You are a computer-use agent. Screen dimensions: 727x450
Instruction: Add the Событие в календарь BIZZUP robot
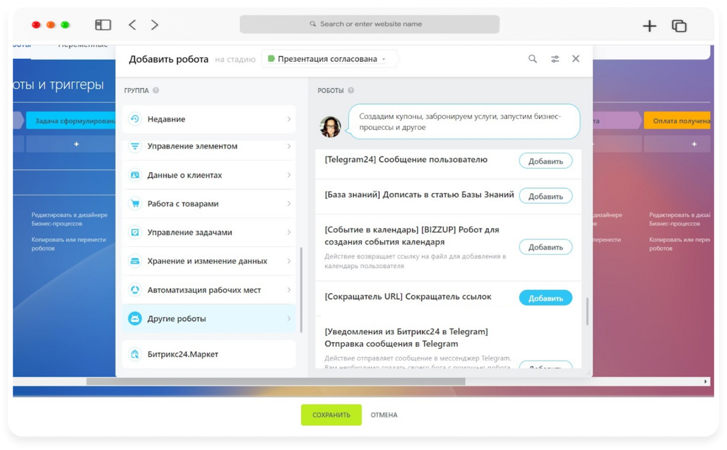coord(545,247)
